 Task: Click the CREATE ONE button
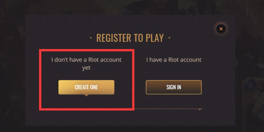pos(86,87)
